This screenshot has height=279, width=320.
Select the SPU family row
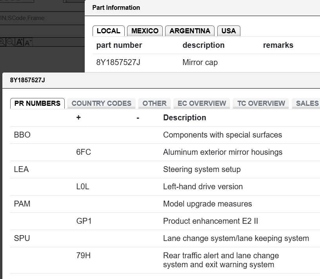coord(22,238)
